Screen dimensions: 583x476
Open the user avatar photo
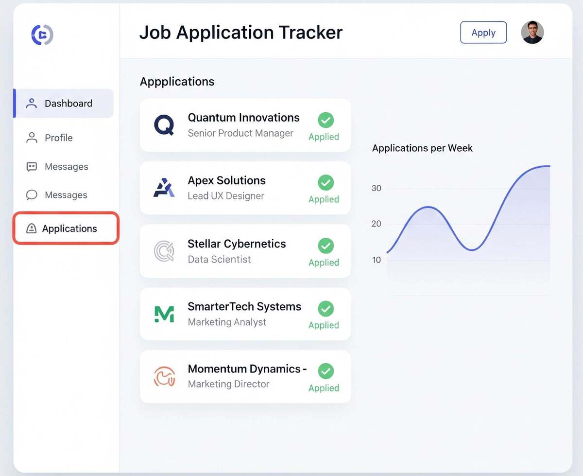[532, 33]
